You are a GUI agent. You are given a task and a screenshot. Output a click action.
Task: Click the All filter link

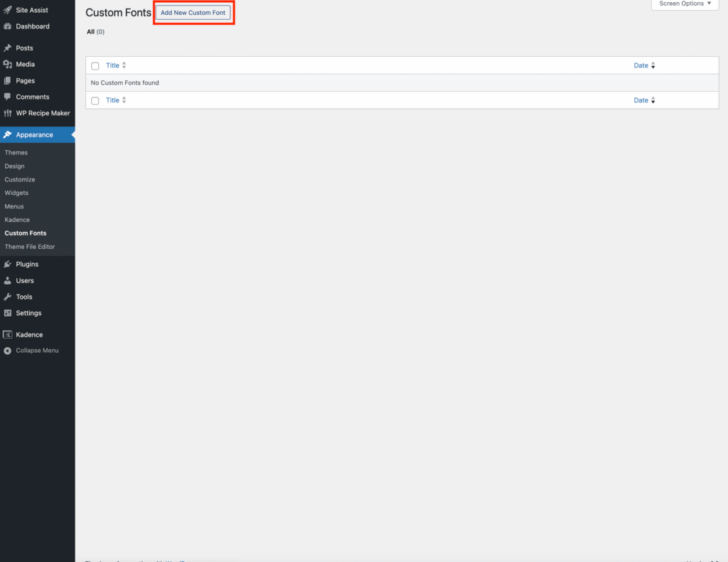[x=91, y=32]
